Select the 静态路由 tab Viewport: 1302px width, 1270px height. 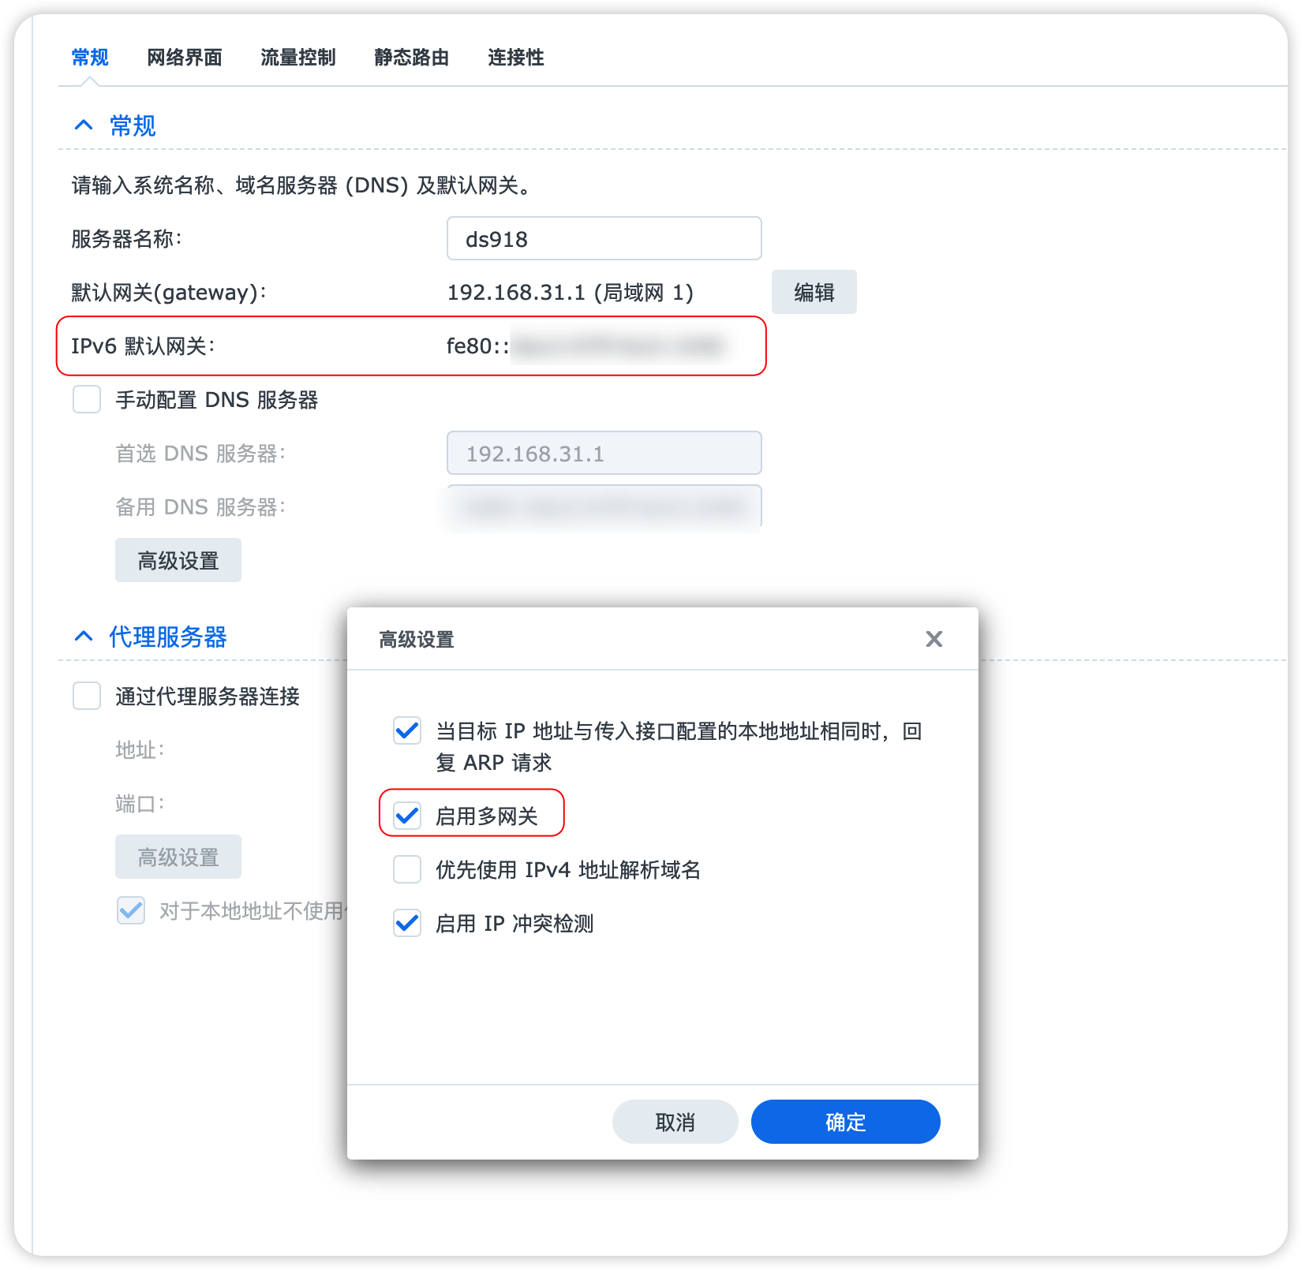411,57
